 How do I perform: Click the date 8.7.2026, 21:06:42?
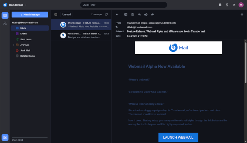click(137, 36)
